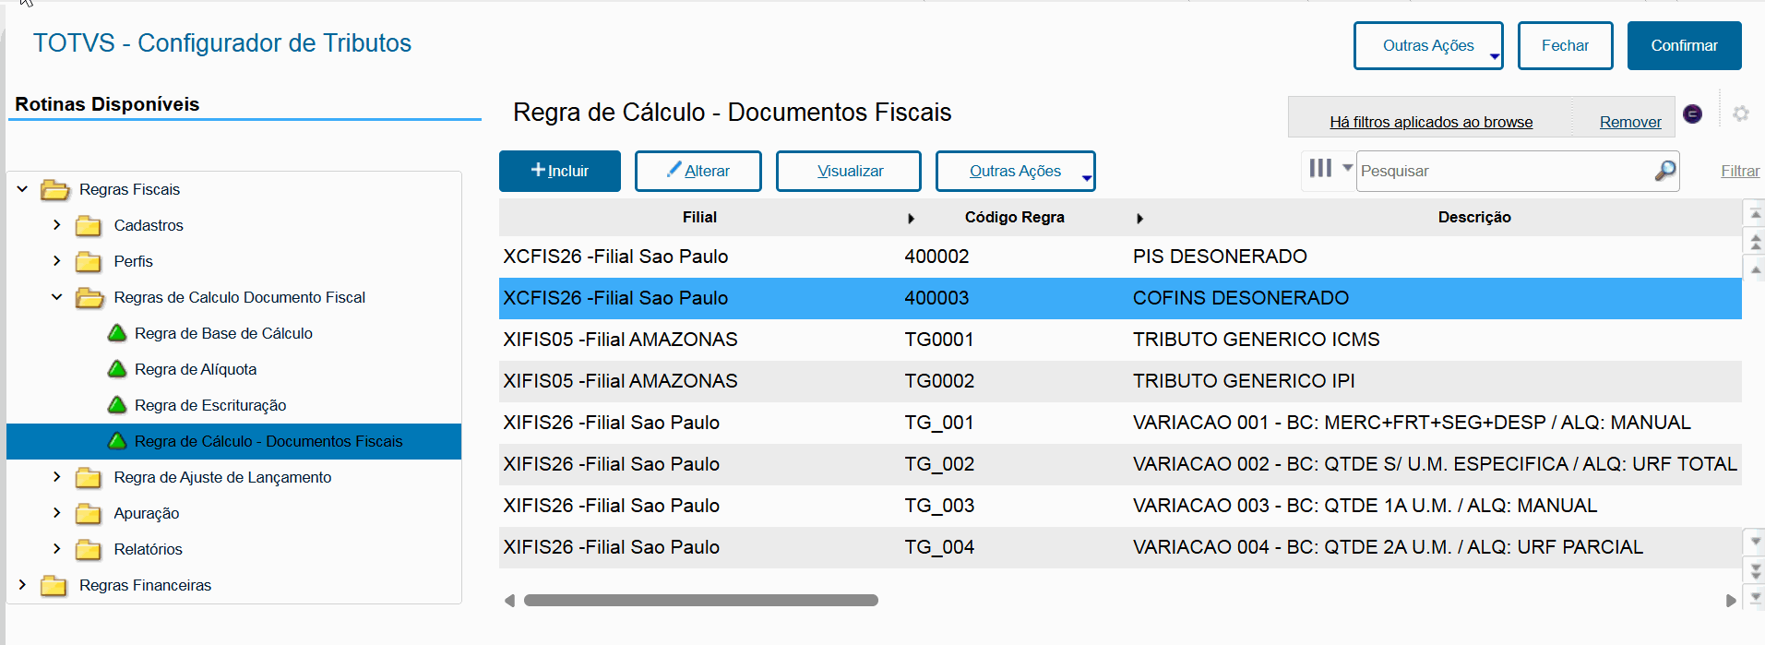The width and height of the screenshot is (1765, 645).
Task: Collapse the Regras Fiscais tree node
Action: point(22,189)
